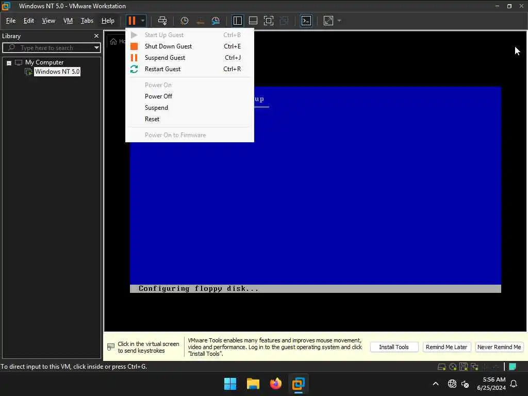Viewport: 528px width, 396px height.
Task: Click VMware Workstation taskbar icon
Action: 299,384
